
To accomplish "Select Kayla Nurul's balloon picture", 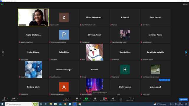I will [x=33, y=69].
